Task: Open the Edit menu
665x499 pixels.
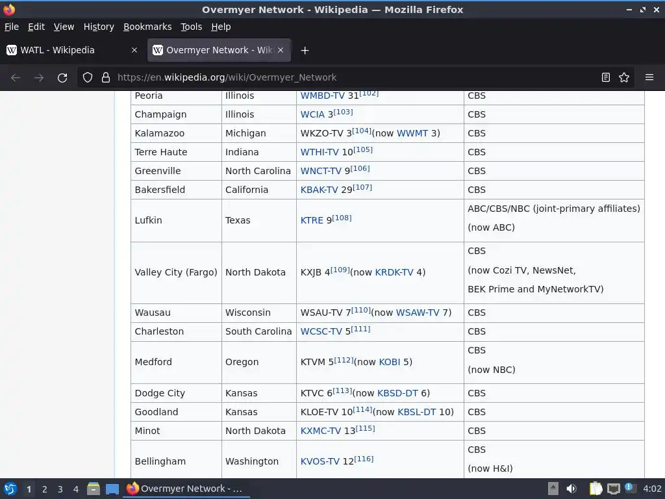Action: click(36, 27)
